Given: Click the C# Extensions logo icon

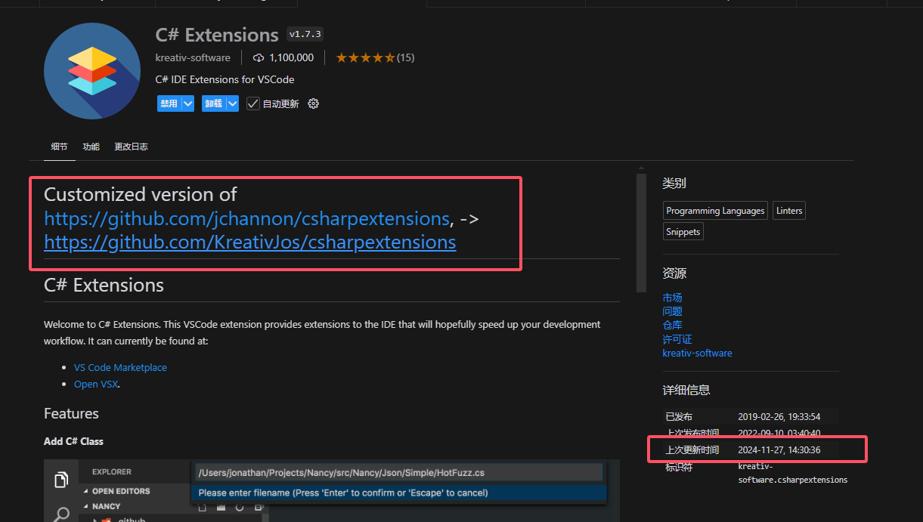Looking at the screenshot, I should point(92,70).
